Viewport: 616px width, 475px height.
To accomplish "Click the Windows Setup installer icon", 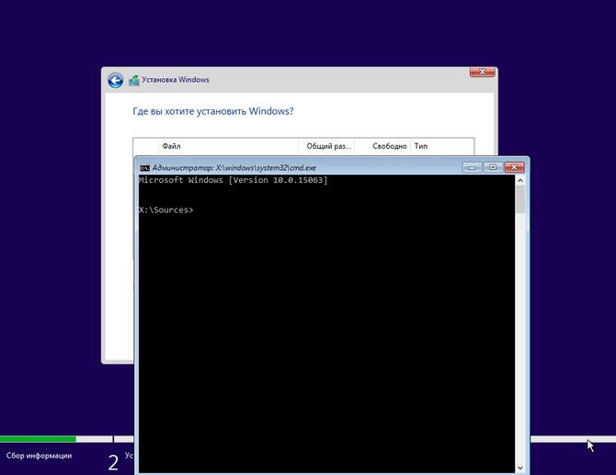I will [x=134, y=81].
